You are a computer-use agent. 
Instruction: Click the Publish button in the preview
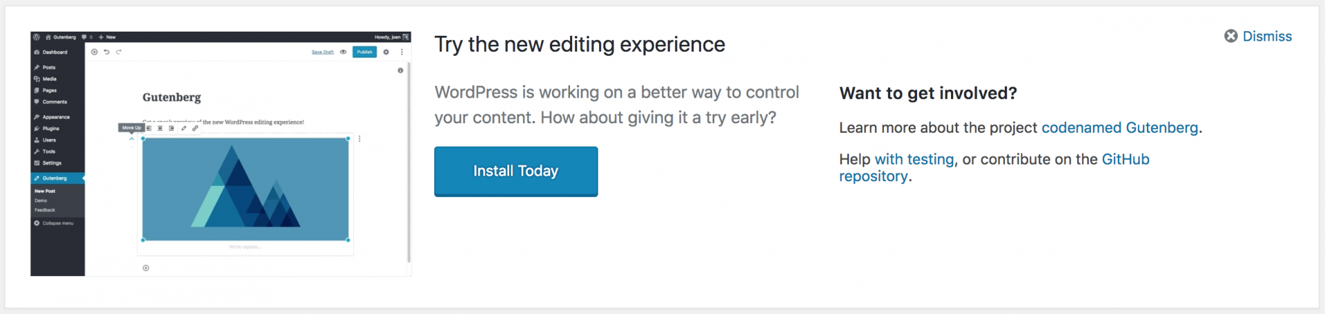coord(364,52)
